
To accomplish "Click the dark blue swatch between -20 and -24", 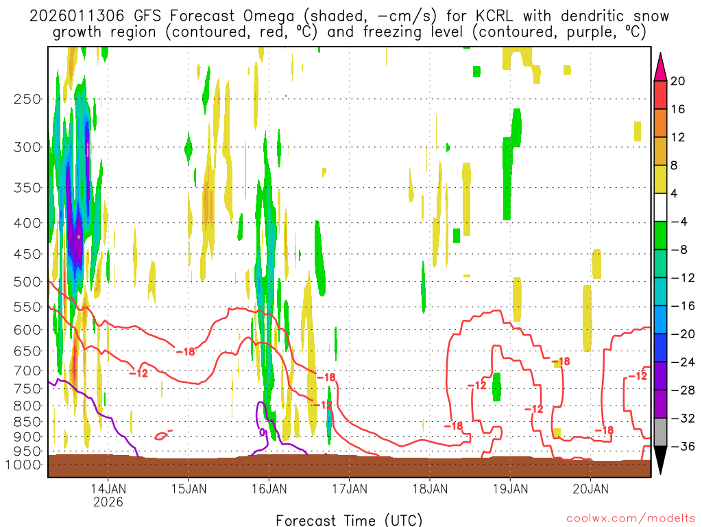I will click(660, 348).
